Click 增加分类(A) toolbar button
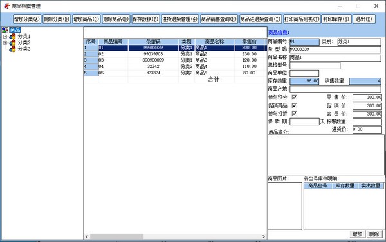 [x=27, y=19]
